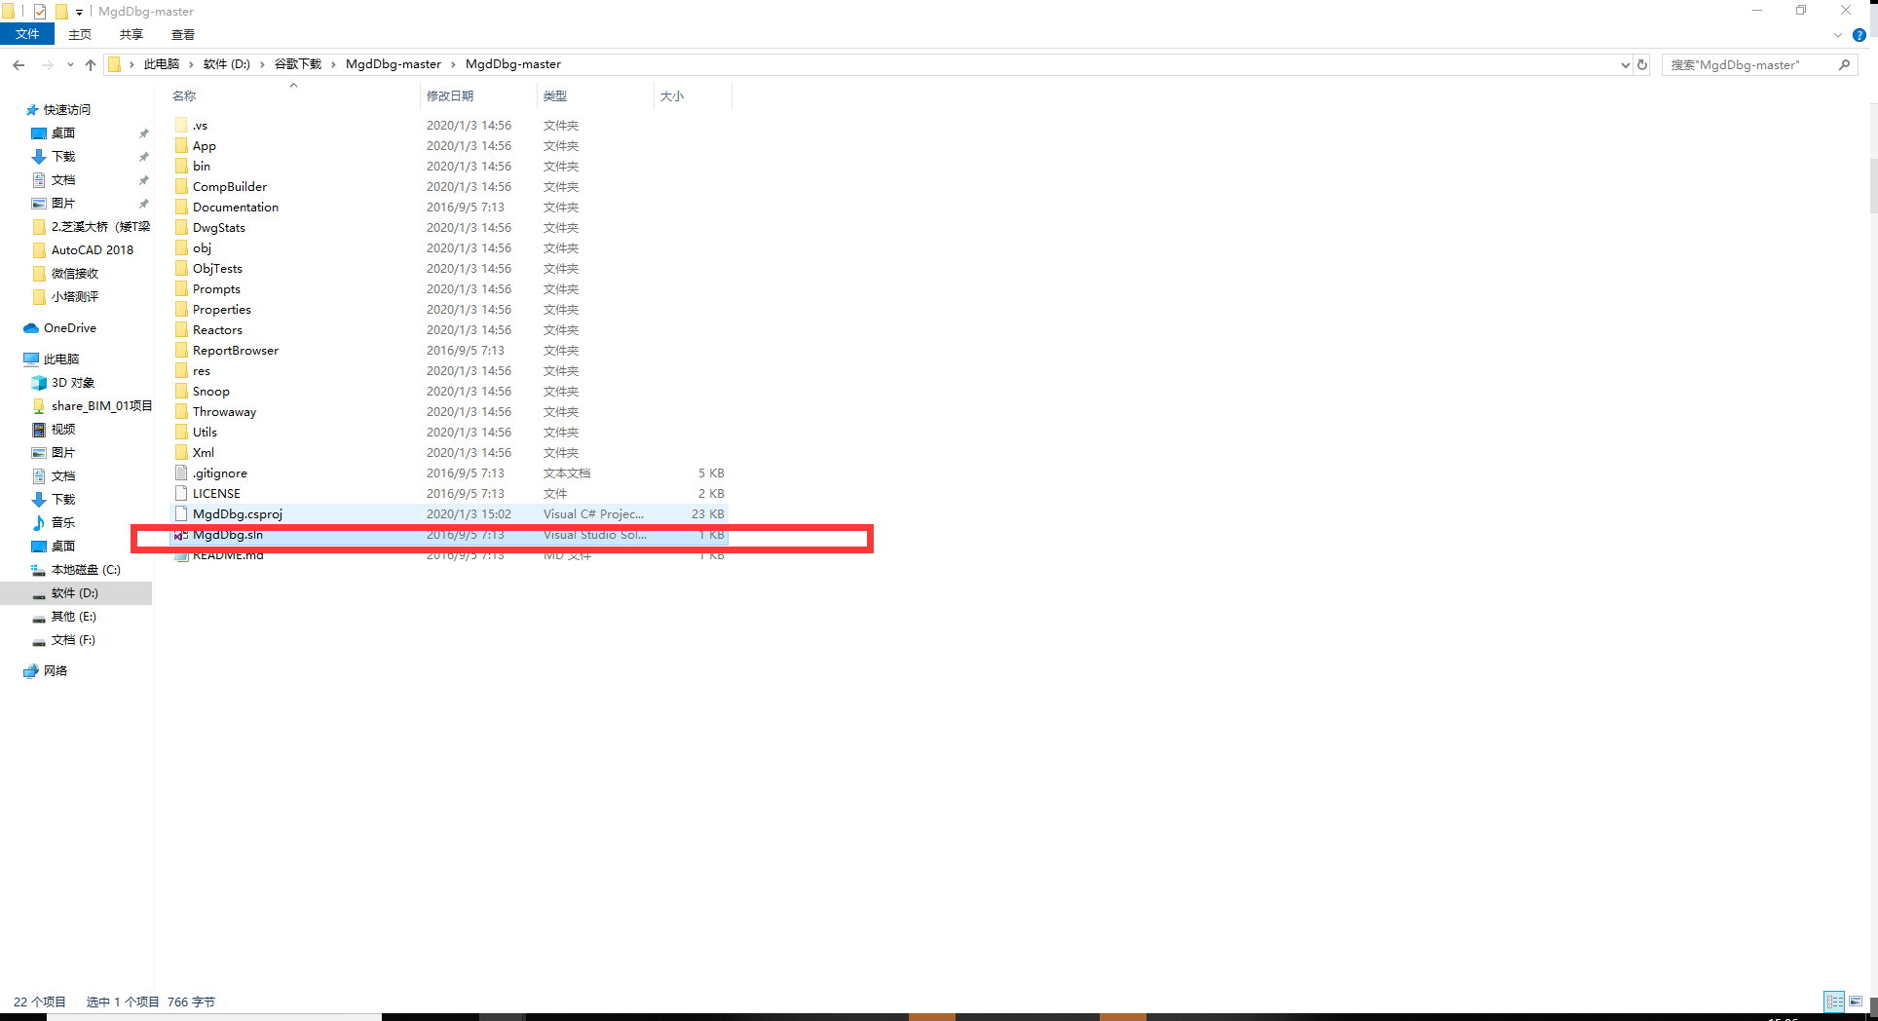
Task: Select the Reactors folder
Action: [449, 329]
